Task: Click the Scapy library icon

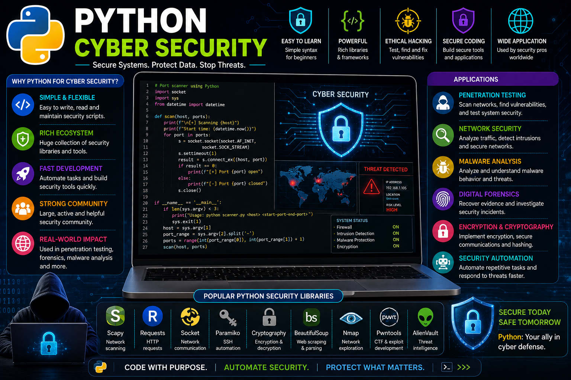Action: click(x=115, y=316)
